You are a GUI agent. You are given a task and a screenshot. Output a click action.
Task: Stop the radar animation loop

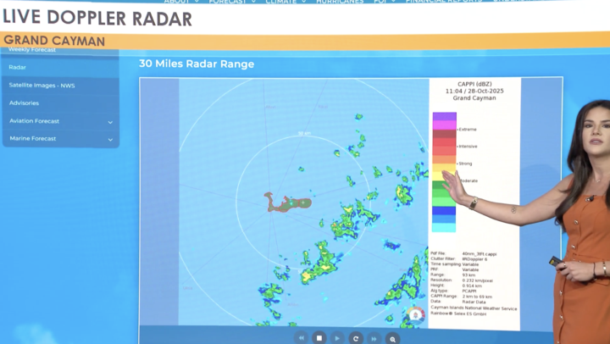click(319, 338)
